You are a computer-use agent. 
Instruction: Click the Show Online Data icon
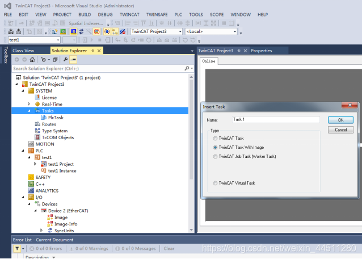(x=107, y=31)
